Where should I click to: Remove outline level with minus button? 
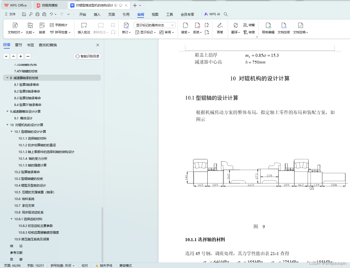(x=28, y=56)
